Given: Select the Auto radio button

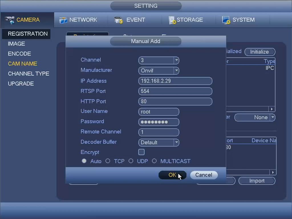Looking at the screenshot, I should click(84, 161).
